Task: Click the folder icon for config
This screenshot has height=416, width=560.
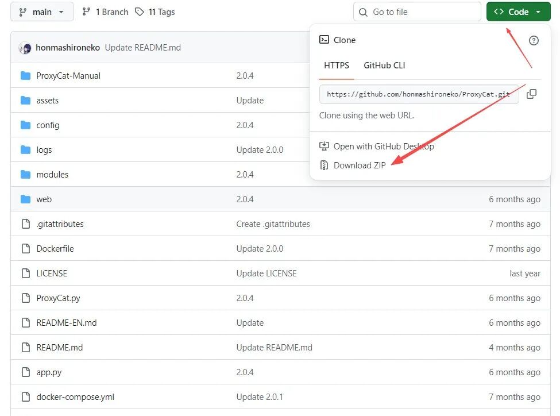Action: pos(25,125)
